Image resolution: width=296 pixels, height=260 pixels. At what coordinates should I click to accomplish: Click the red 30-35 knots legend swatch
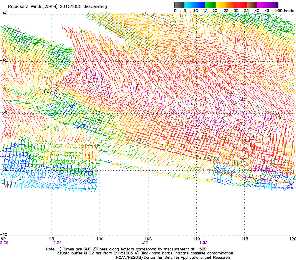(242, 5)
